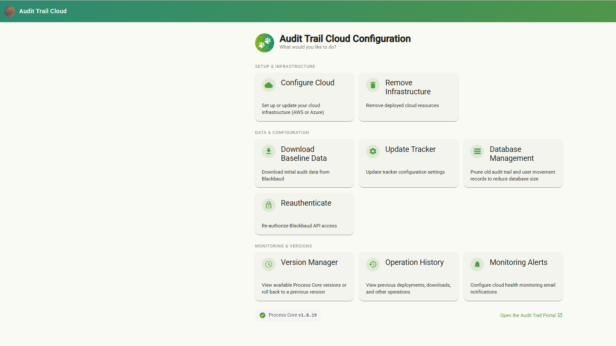
Task: Click the Process Core v1.8.19 version chip
Action: click(288, 315)
